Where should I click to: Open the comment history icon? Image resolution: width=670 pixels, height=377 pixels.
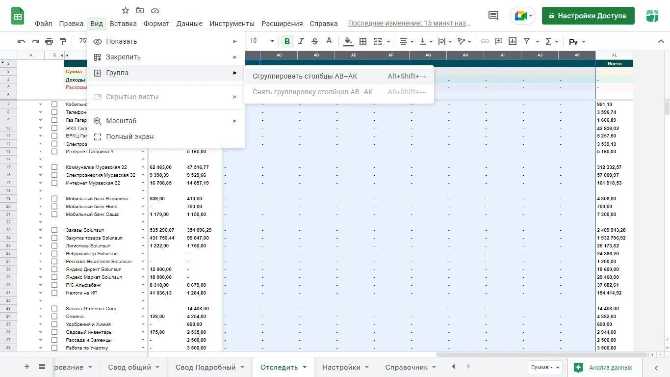tap(493, 16)
